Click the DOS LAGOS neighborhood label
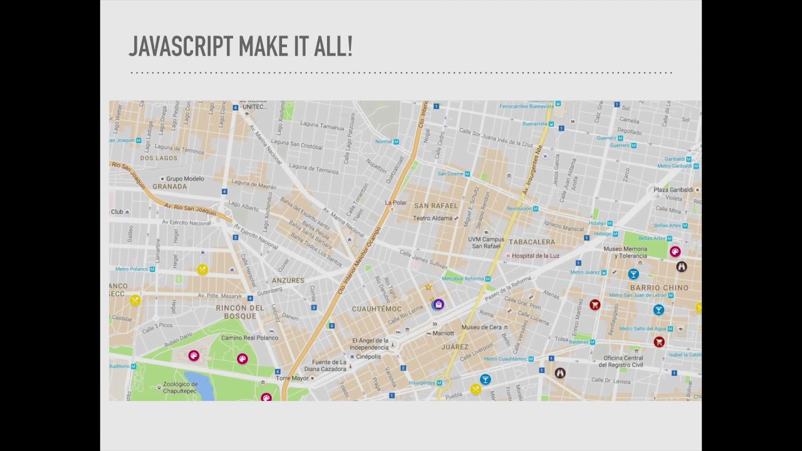Image resolution: width=802 pixels, height=451 pixels. click(x=159, y=158)
